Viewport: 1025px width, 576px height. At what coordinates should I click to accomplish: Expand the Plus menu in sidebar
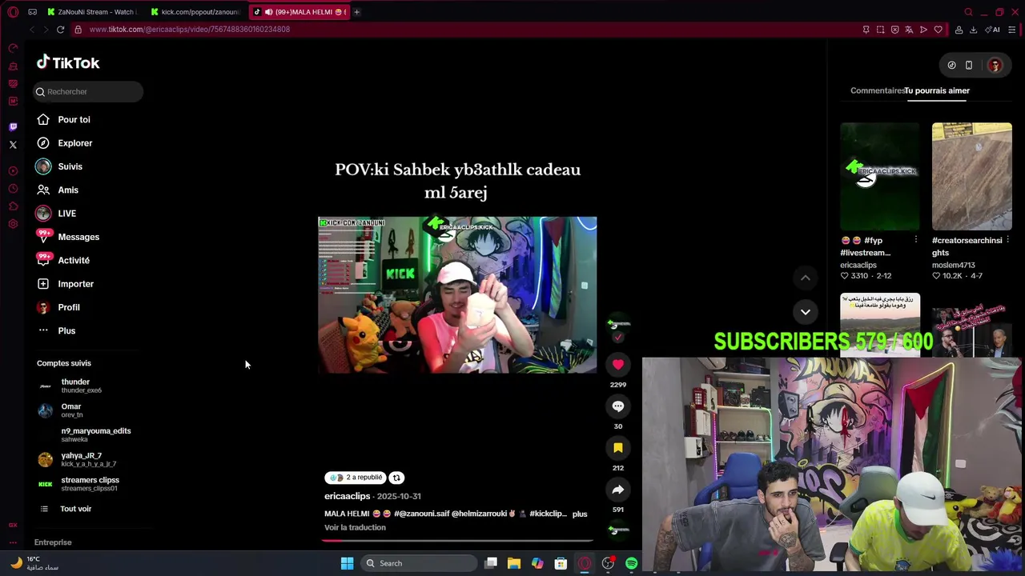(56, 330)
